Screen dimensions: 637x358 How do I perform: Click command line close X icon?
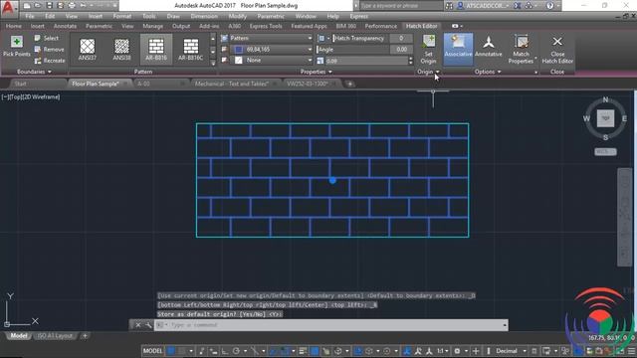138,325
